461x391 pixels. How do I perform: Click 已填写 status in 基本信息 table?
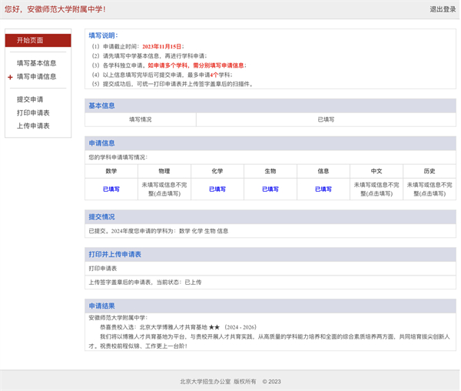[x=326, y=119]
